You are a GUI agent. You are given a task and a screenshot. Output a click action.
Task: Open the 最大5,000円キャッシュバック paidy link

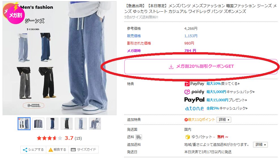point(230,92)
